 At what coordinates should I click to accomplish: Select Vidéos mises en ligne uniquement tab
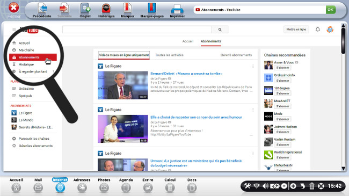click(123, 55)
